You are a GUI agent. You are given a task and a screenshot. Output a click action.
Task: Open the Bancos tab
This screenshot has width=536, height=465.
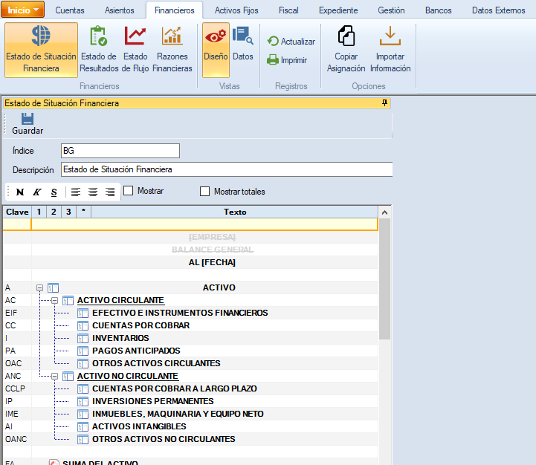point(438,10)
